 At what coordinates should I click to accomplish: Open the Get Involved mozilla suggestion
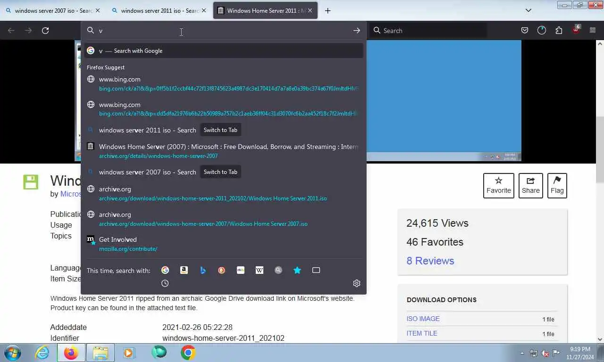[x=224, y=244]
